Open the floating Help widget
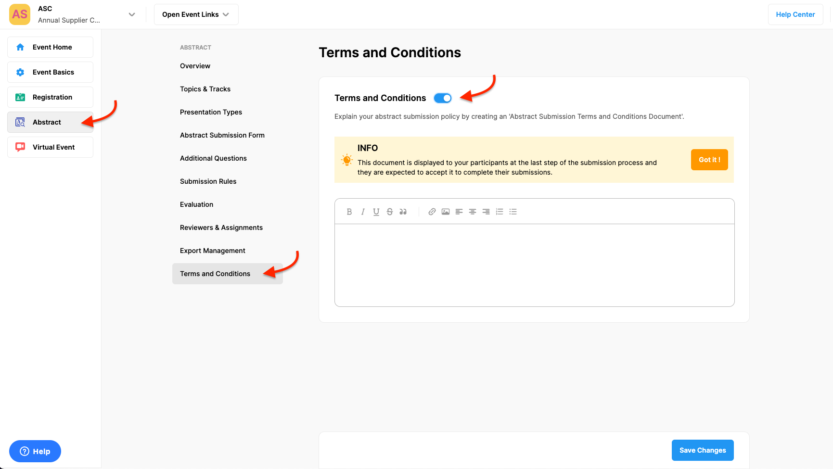 [35, 451]
